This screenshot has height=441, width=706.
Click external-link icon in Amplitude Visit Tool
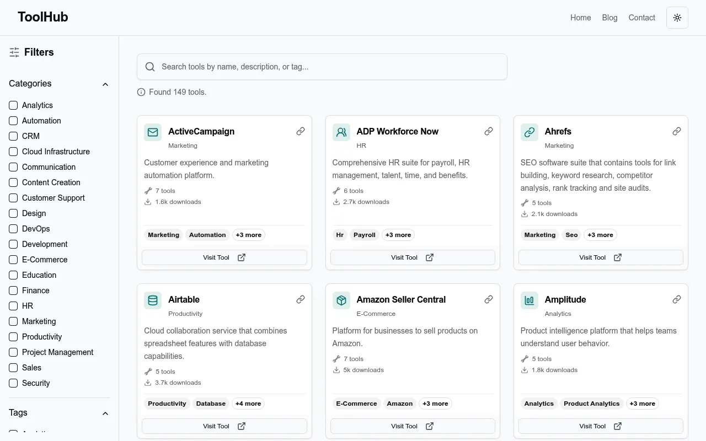pos(618,426)
